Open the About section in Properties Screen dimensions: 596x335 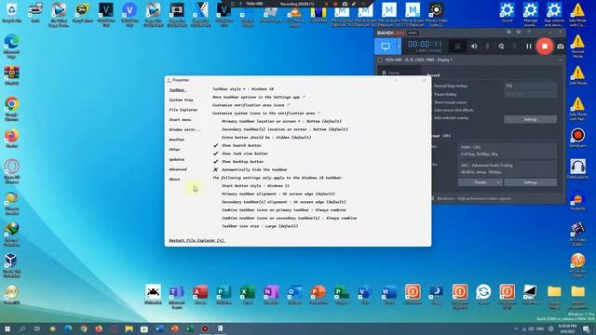[x=174, y=179]
